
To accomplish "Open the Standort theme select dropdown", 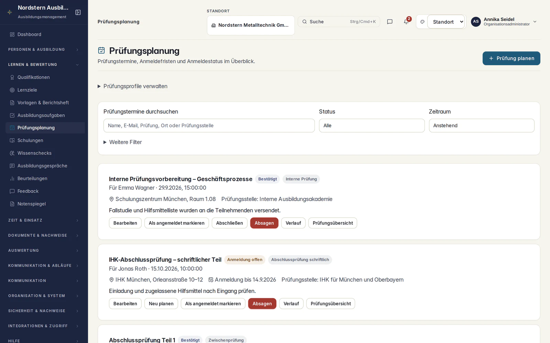I will 446,22.
